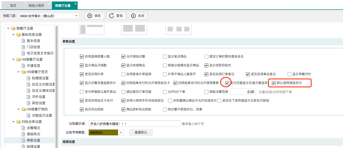The height and width of the screenshot is (148, 343).
Task: Open the 公告字体颜色 color dropdown
Action: tap(121, 132)
